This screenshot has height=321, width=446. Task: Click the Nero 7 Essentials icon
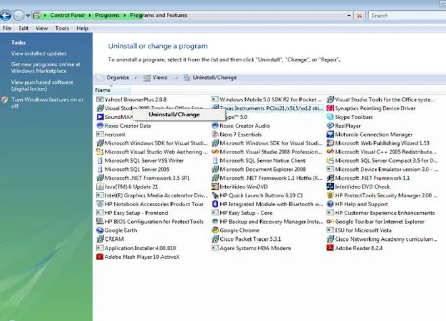pos(215,134)
